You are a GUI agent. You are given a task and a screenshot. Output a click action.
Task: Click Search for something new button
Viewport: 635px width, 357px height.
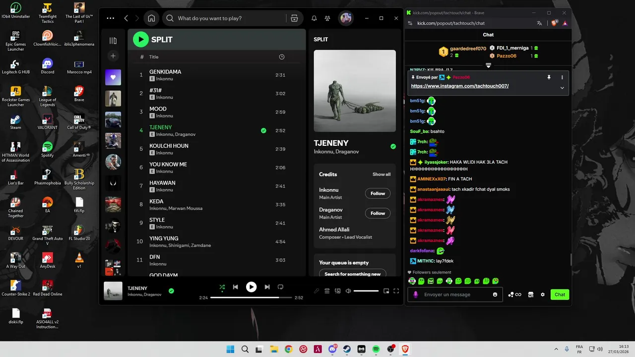(x=352, y=274)
